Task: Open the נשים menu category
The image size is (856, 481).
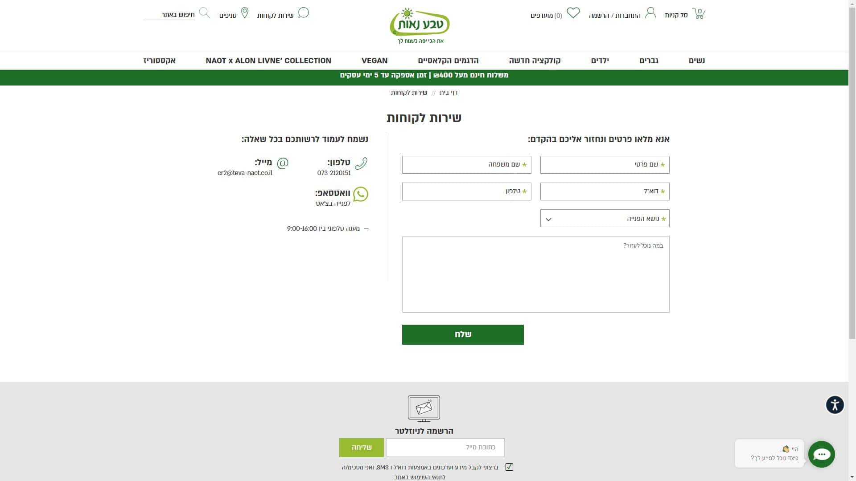Action: [x=696, y=61]
